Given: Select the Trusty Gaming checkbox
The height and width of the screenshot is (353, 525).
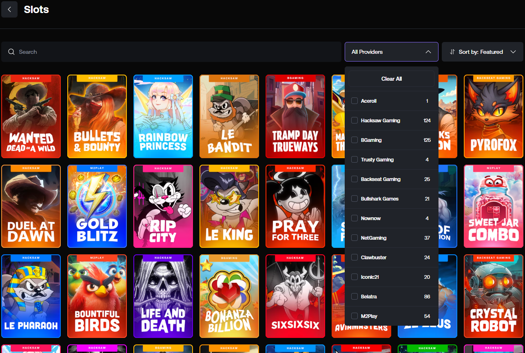Looking at the screenshot, I should click(x=354, y=159).
